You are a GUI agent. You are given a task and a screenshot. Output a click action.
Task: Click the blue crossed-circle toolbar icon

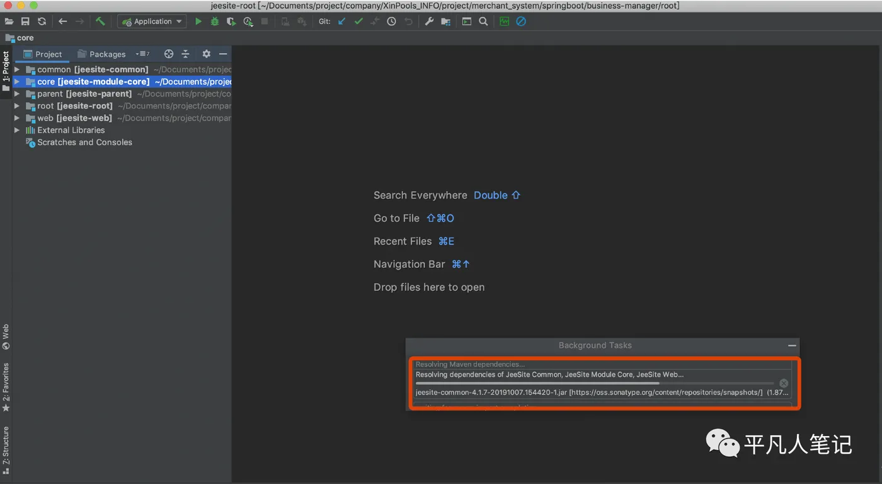[521, 21]
